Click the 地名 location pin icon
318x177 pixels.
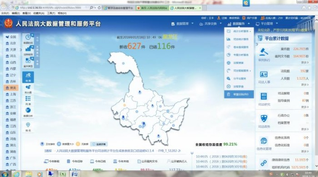coord(28,127)
